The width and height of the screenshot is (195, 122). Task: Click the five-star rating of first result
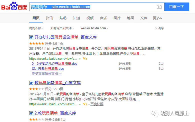point(36,43)
